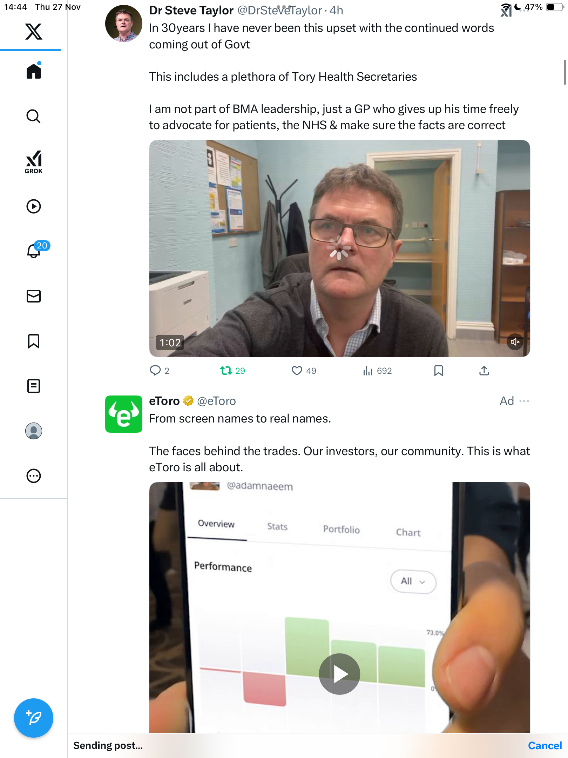
Task: Open more options on eToro ad
Action: tap(524, 401)
